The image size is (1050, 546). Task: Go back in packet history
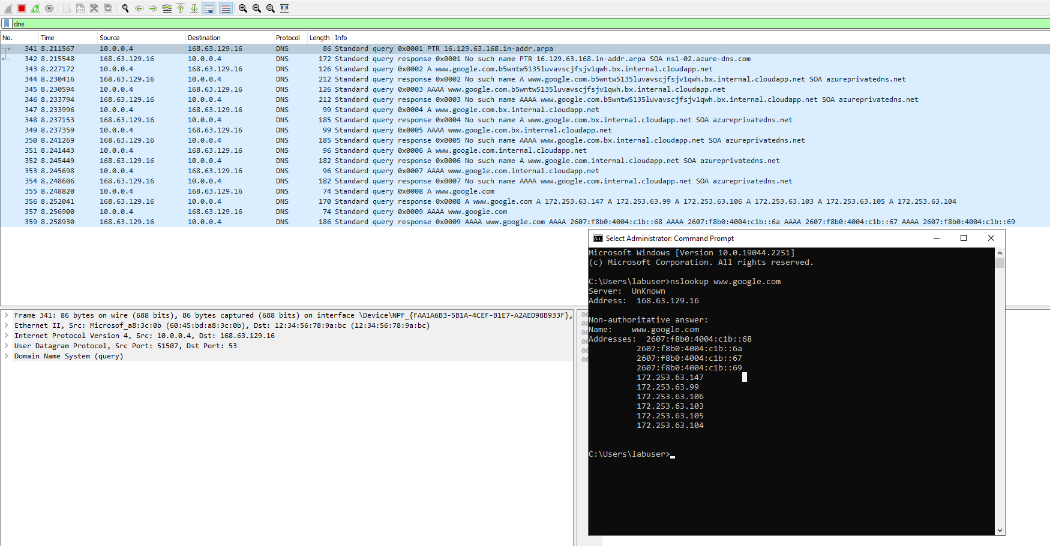[x=139, y=8]
